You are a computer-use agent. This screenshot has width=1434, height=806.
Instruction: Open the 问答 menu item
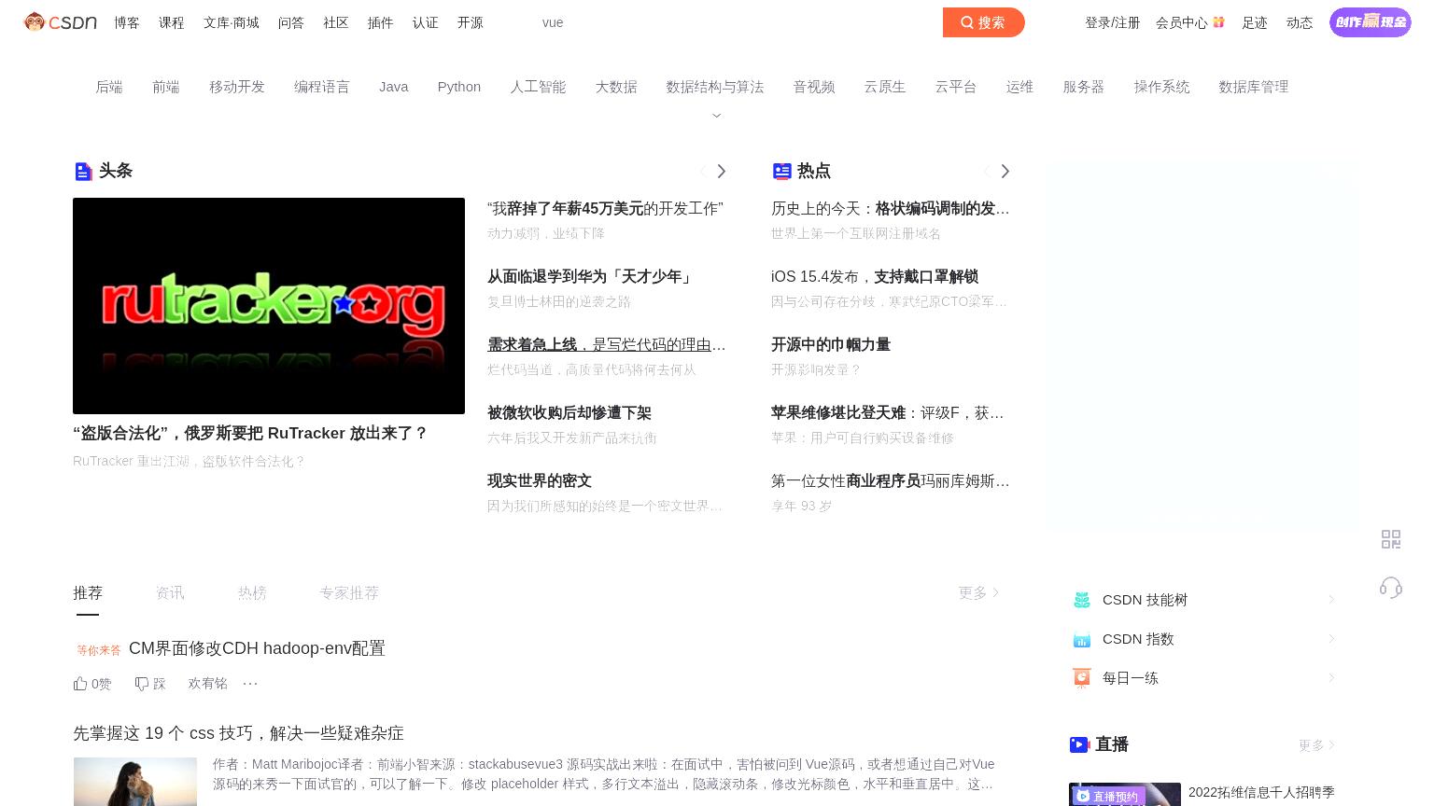tap(291, 22)
